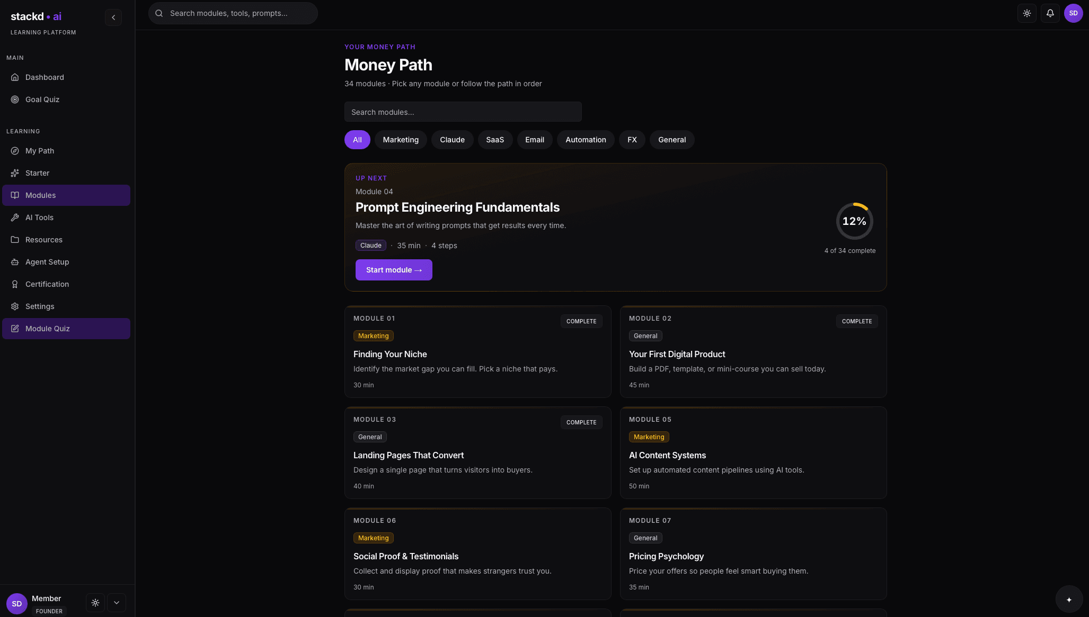Go to My Path page
Viewport: 1089px width, 617px height.
66,151
